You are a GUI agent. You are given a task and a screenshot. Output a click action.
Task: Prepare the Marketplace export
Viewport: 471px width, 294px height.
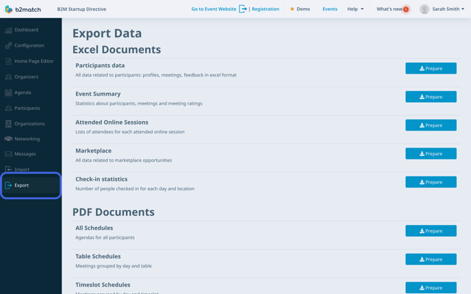[431, 154]
